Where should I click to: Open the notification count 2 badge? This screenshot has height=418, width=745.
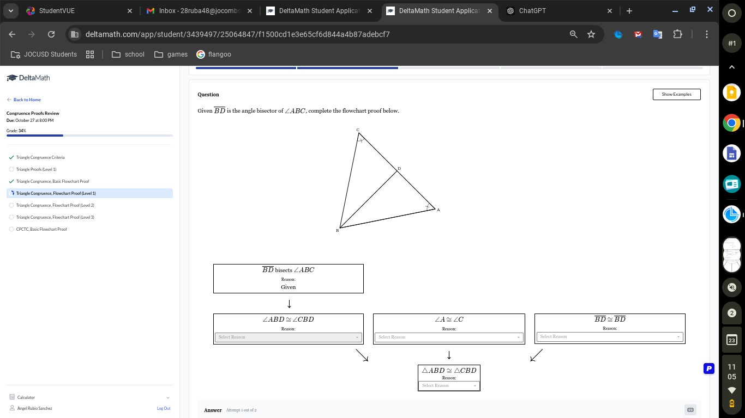point(732,313)
